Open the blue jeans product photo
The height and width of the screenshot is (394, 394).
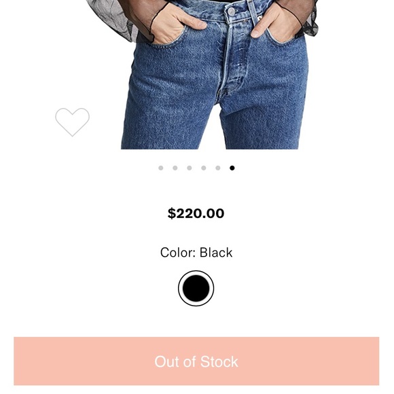click(x=201, y=74)
